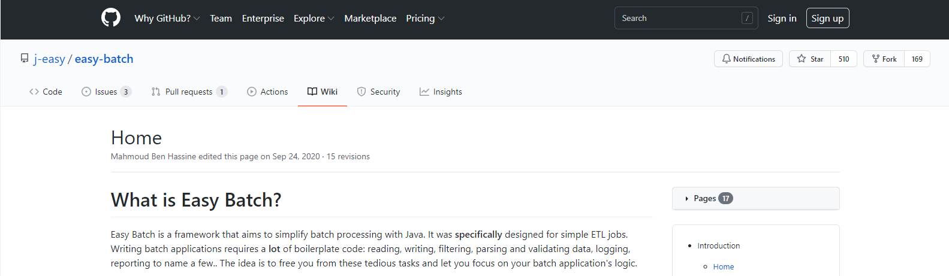The height and width of the screenshot is (276, 949).
Task: Click the GitHub Octocat logo
Action: click(111, 18)
